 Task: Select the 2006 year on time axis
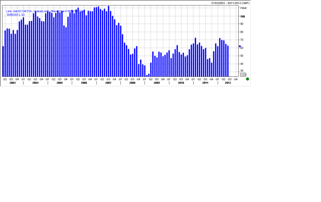(84, 83)
